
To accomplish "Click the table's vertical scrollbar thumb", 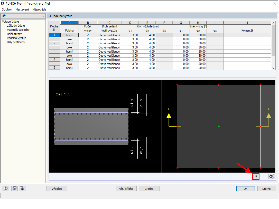I will coord(274,41).
